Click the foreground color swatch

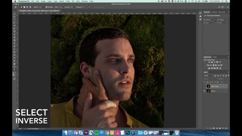[14, 75]
